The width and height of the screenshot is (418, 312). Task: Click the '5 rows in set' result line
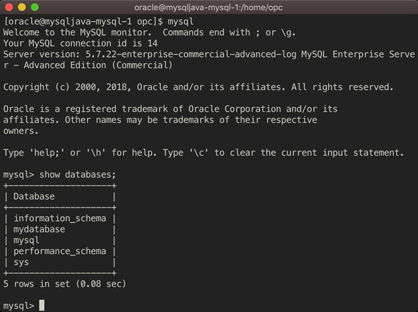coord(65,284)
